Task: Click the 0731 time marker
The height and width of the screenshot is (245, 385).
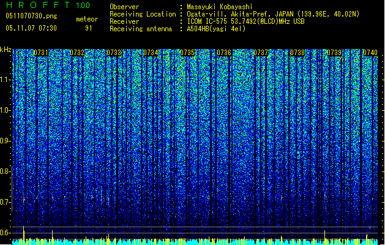Action: pyautogui.click(x=41, y=53)
